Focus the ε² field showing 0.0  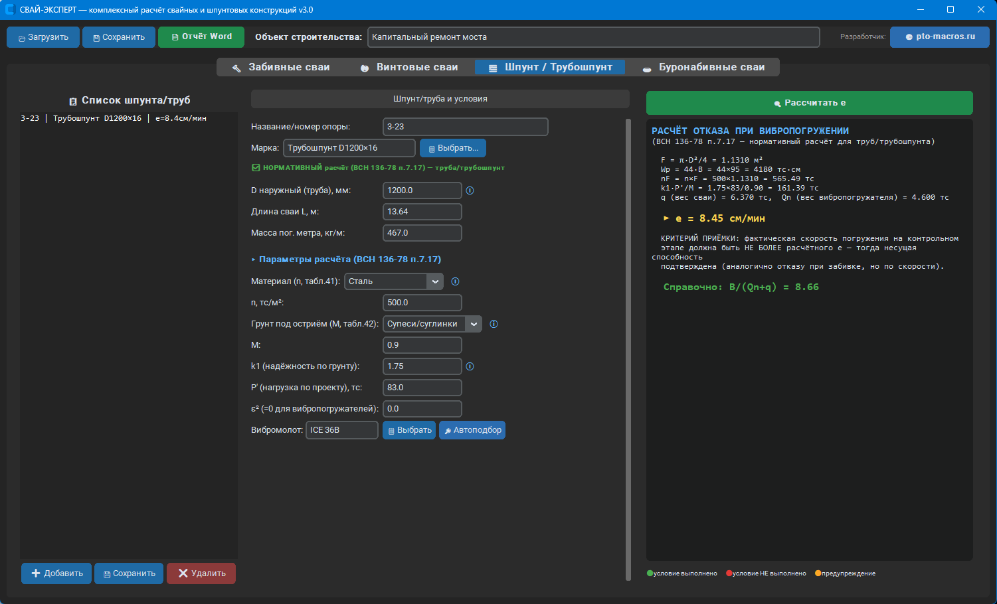422,409
